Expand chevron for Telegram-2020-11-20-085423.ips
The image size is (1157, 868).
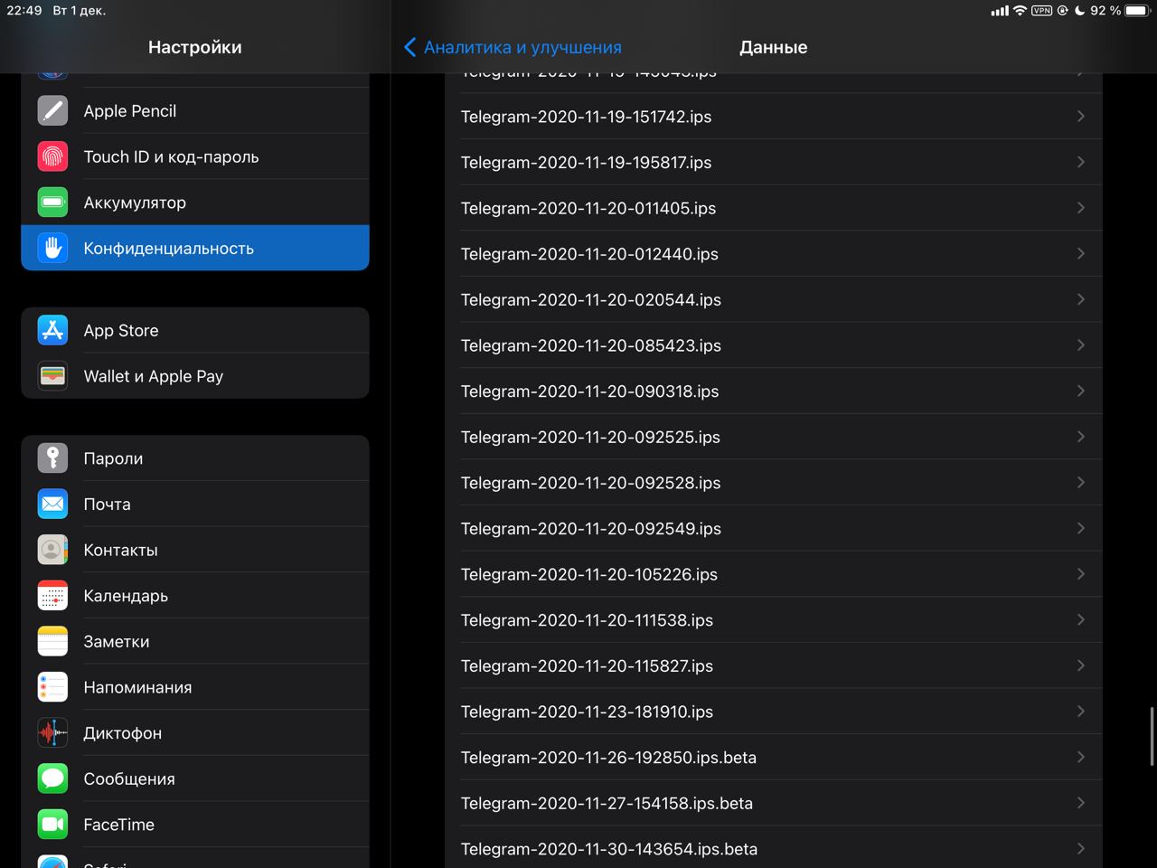pos(1080,345)
